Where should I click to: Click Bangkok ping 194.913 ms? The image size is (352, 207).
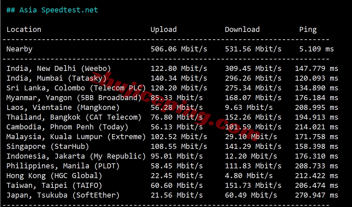(316, 117)
